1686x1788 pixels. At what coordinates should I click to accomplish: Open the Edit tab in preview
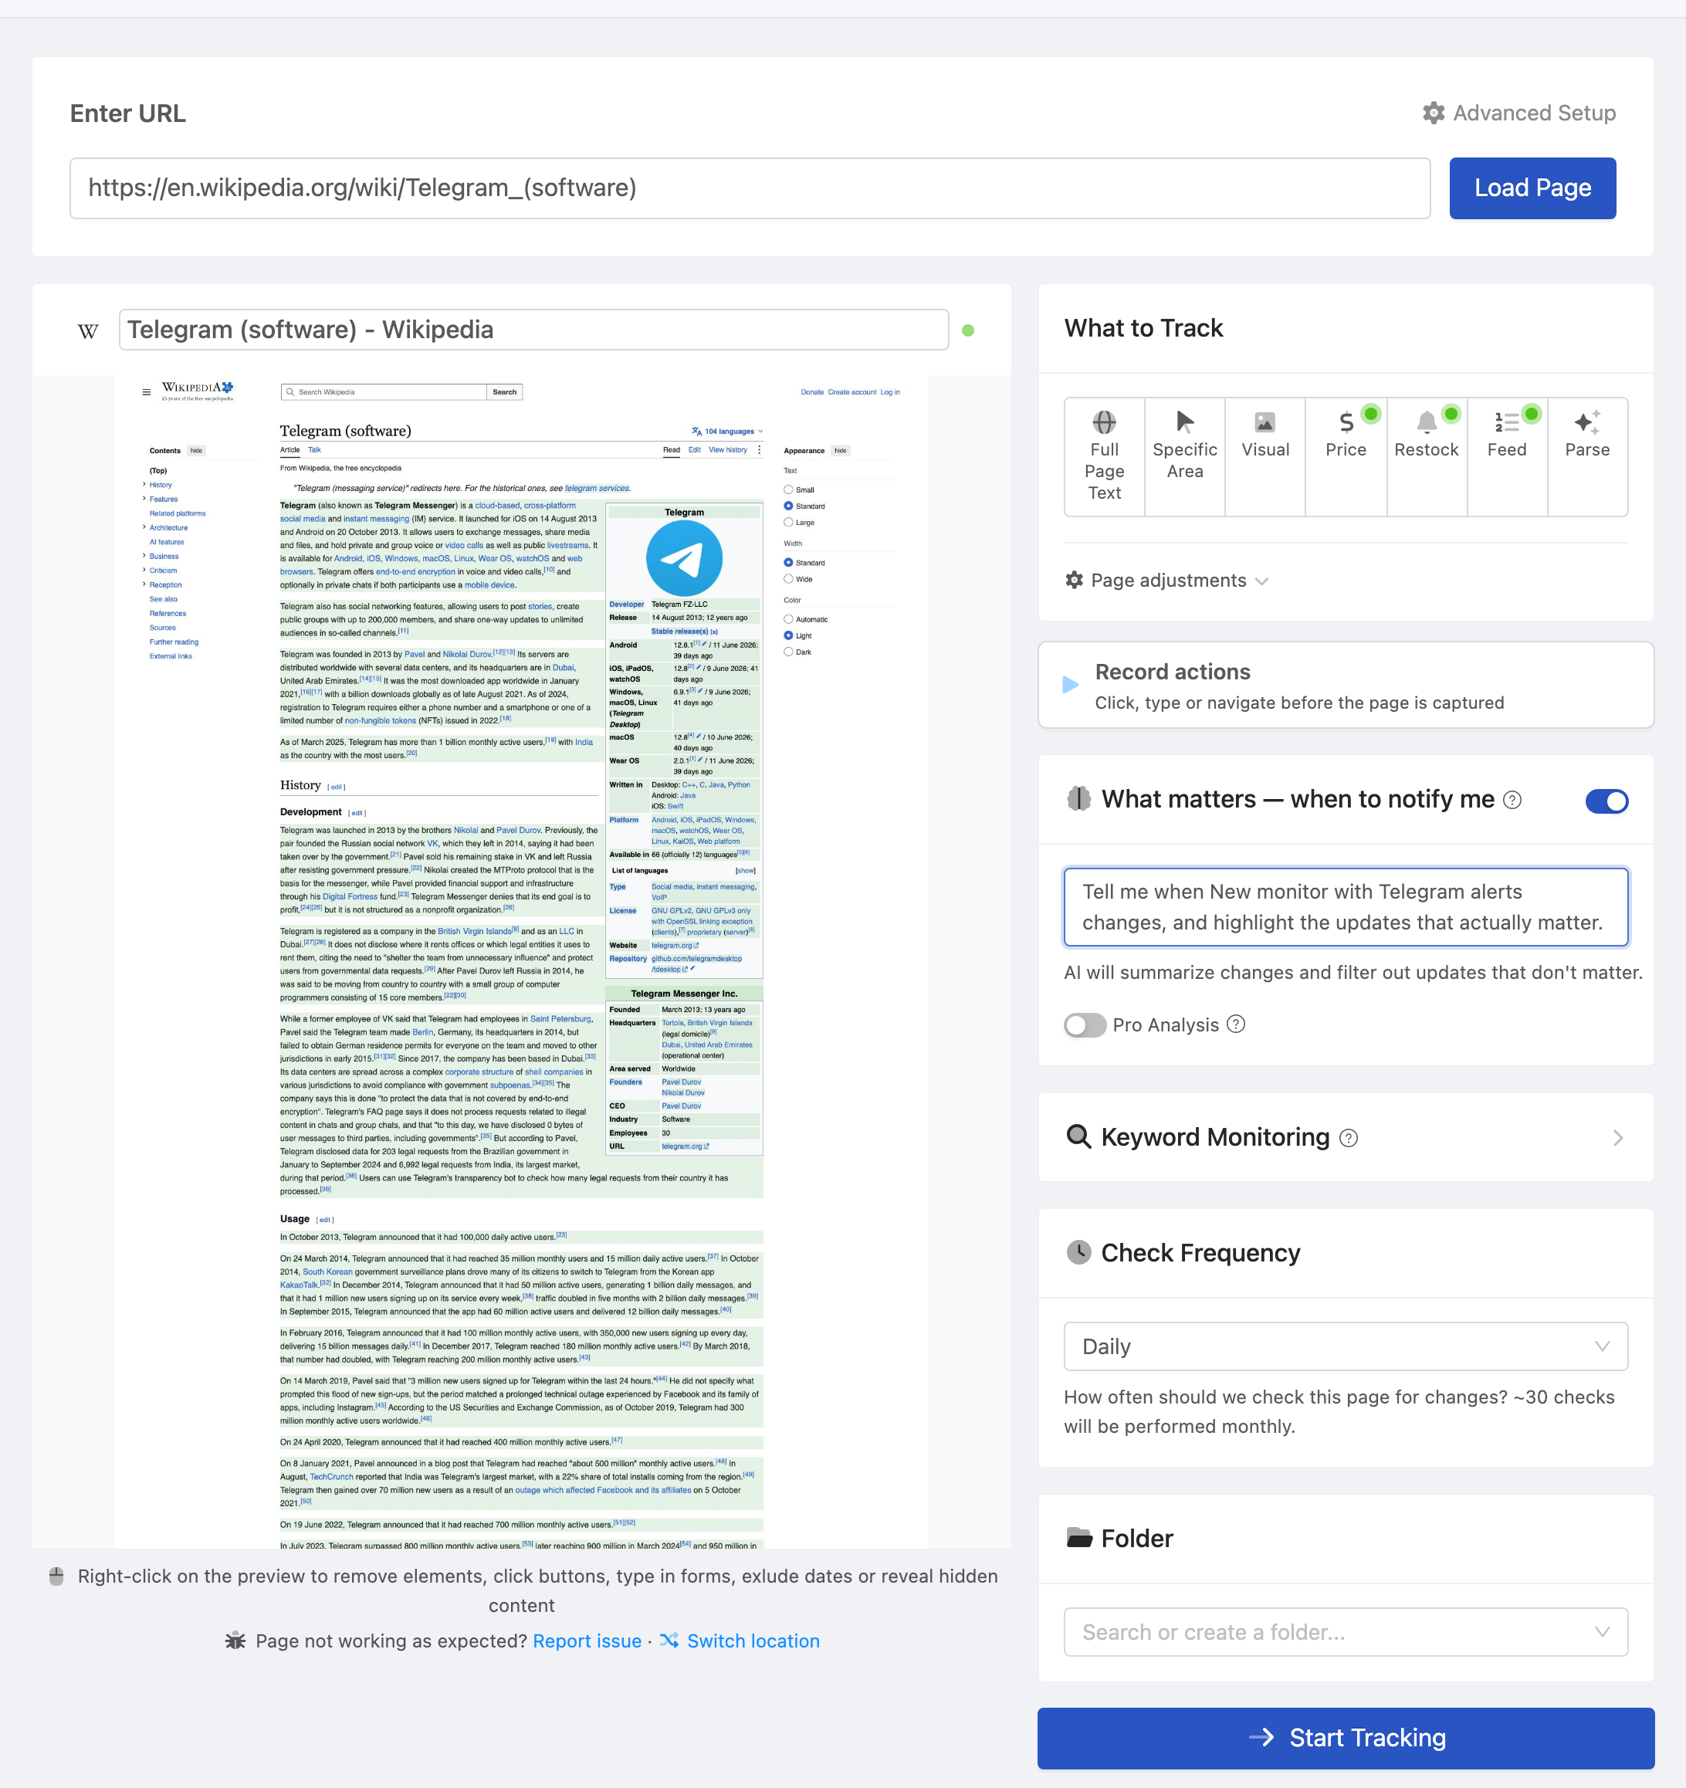click(x=695, y=449)
